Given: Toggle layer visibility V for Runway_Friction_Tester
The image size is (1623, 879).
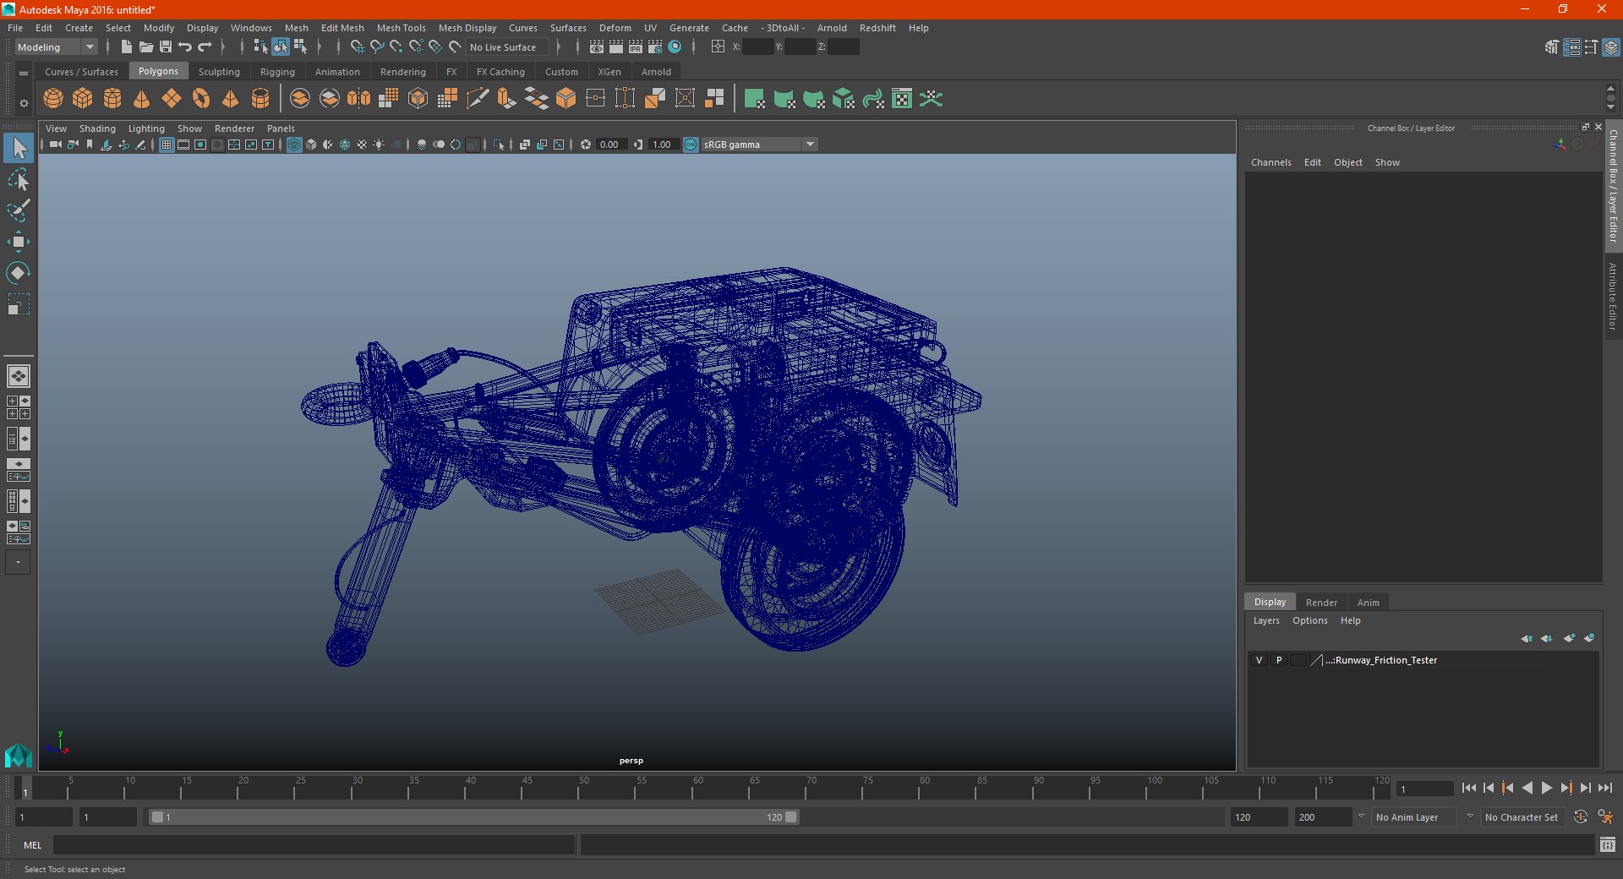Looking at the screenshot, I should (x=1259, y=660).
